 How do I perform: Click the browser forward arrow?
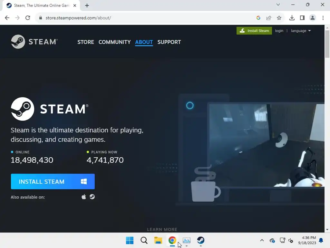[17, 18]
